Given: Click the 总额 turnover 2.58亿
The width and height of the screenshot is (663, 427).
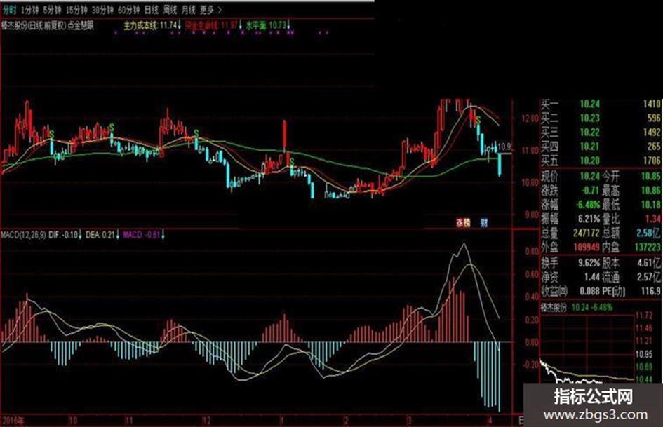Looking at the screenshot, I should click(x=648, y=233).
